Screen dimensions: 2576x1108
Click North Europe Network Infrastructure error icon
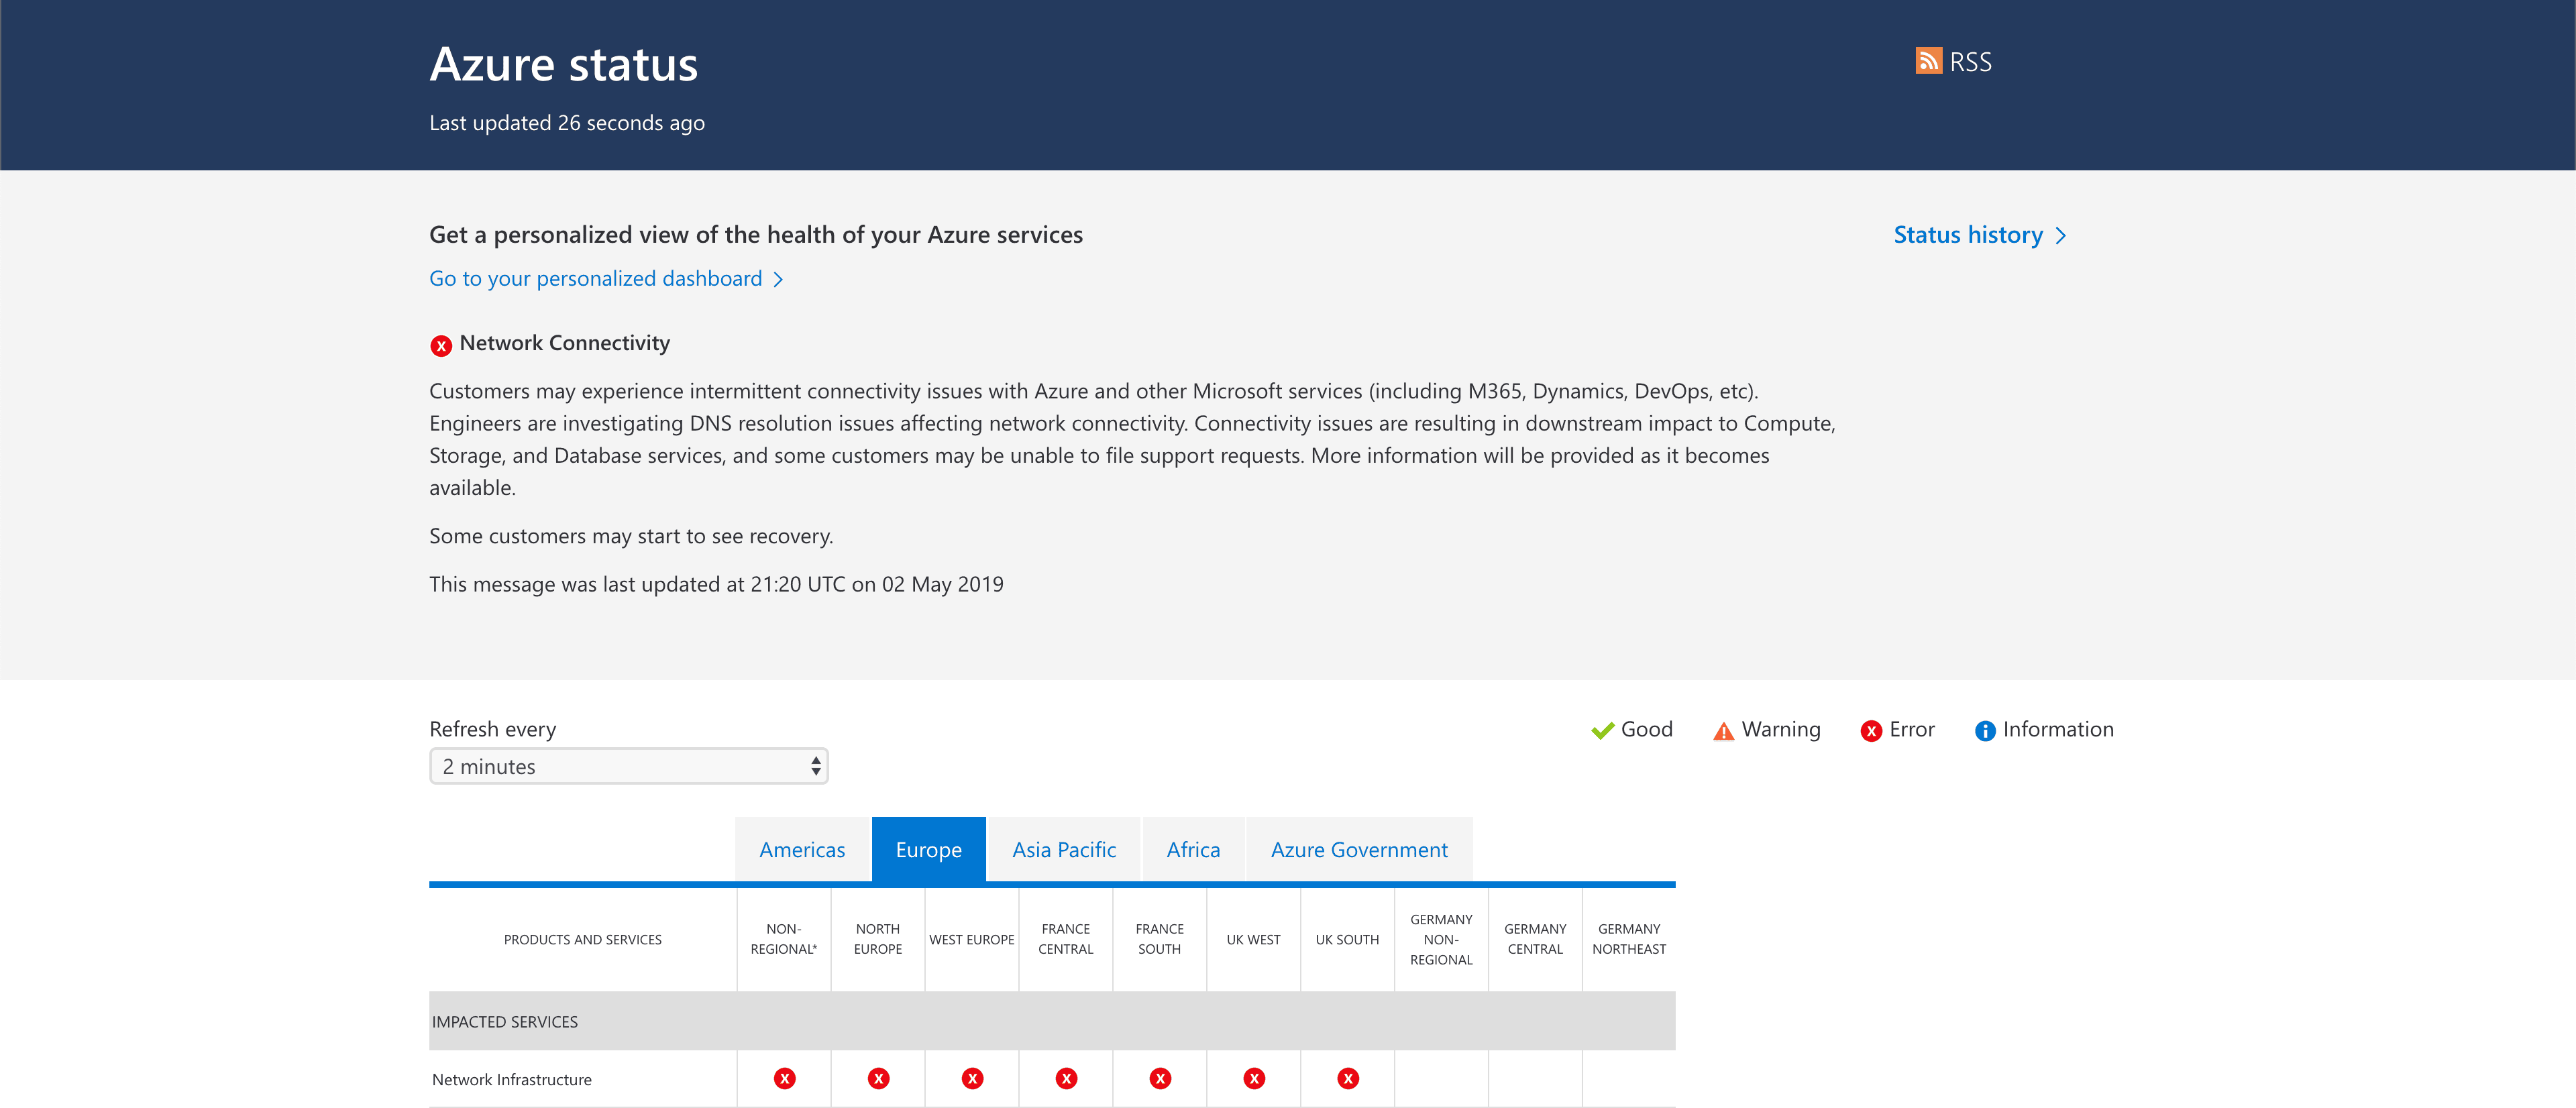[878, 1078]
